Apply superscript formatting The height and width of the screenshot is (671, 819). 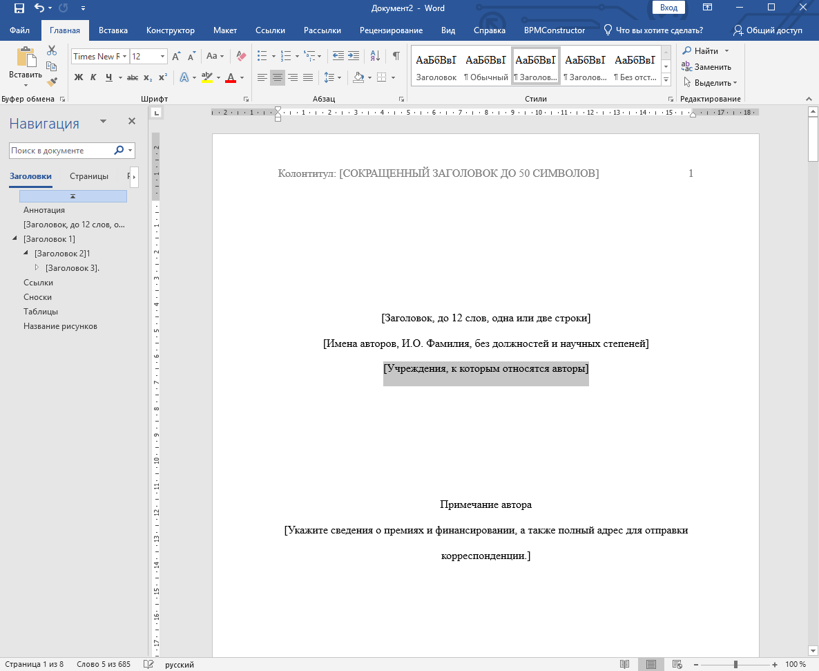click(163, 77)
